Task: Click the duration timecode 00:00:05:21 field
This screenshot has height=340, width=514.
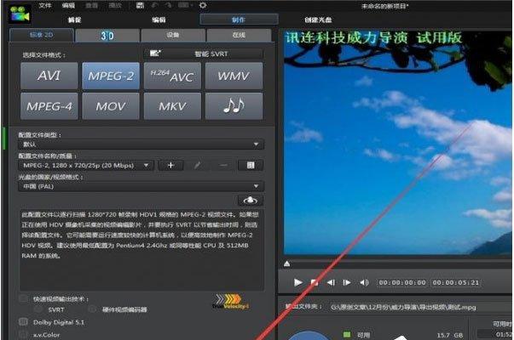Action: [456, 282]
